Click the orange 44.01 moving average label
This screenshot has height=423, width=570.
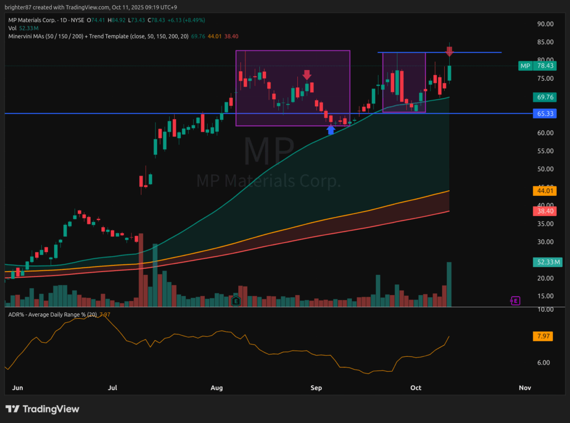pos(544,191)
